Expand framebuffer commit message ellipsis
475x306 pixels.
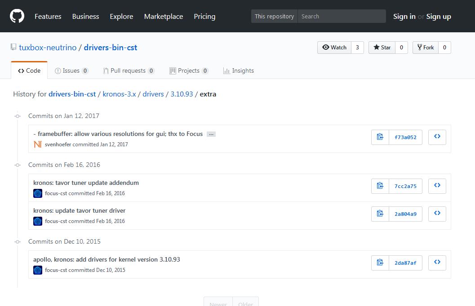211,134
